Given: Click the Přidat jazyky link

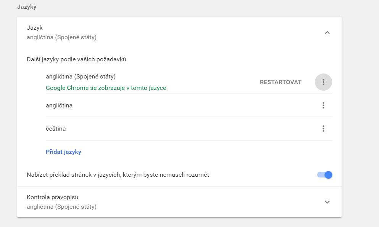Looking at the screenshot, I should (x=63, y=152).
